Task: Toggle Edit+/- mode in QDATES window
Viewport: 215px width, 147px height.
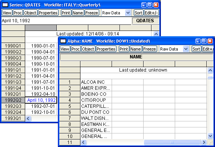Action: [151, 13]
